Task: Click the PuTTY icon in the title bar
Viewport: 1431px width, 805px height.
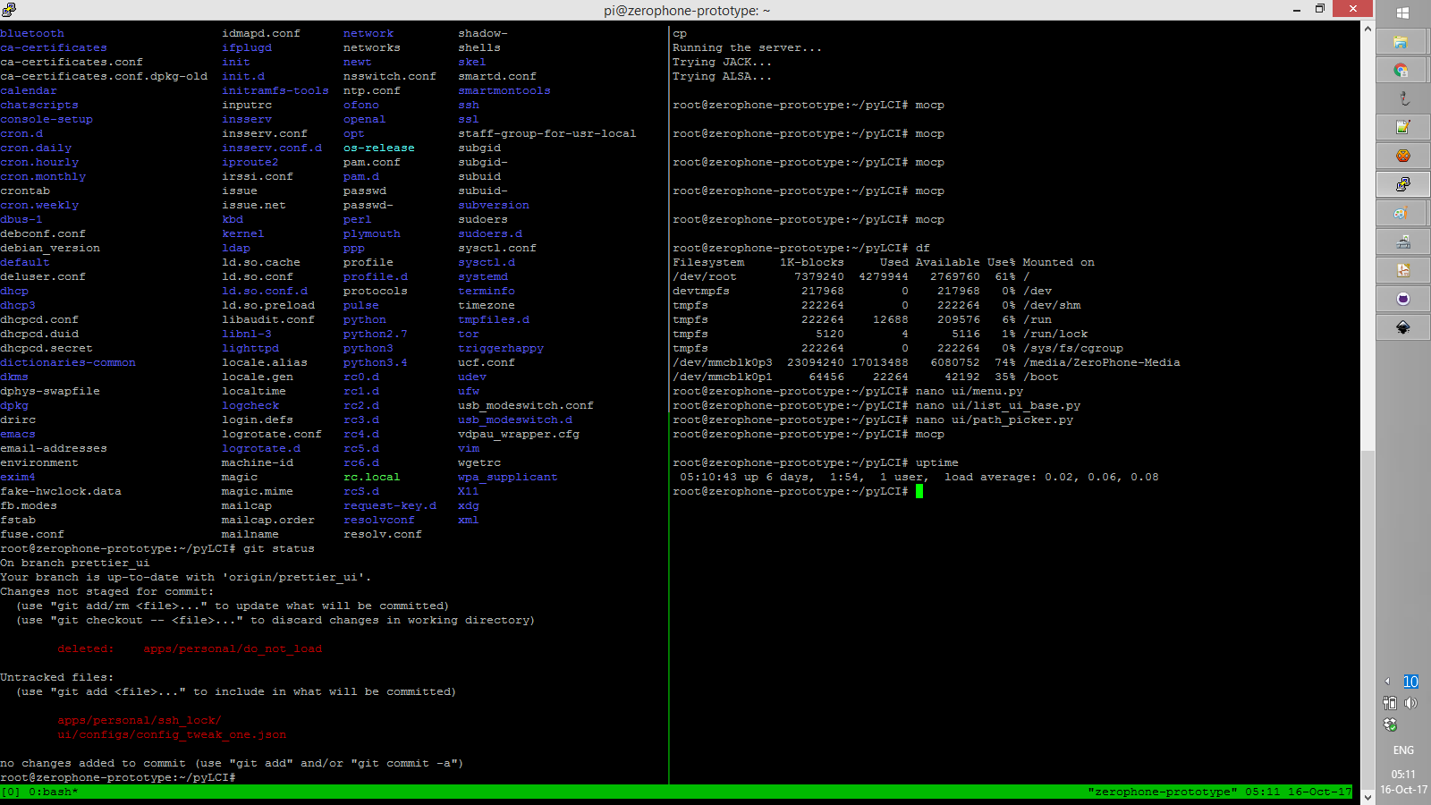Action: (9, 9)
